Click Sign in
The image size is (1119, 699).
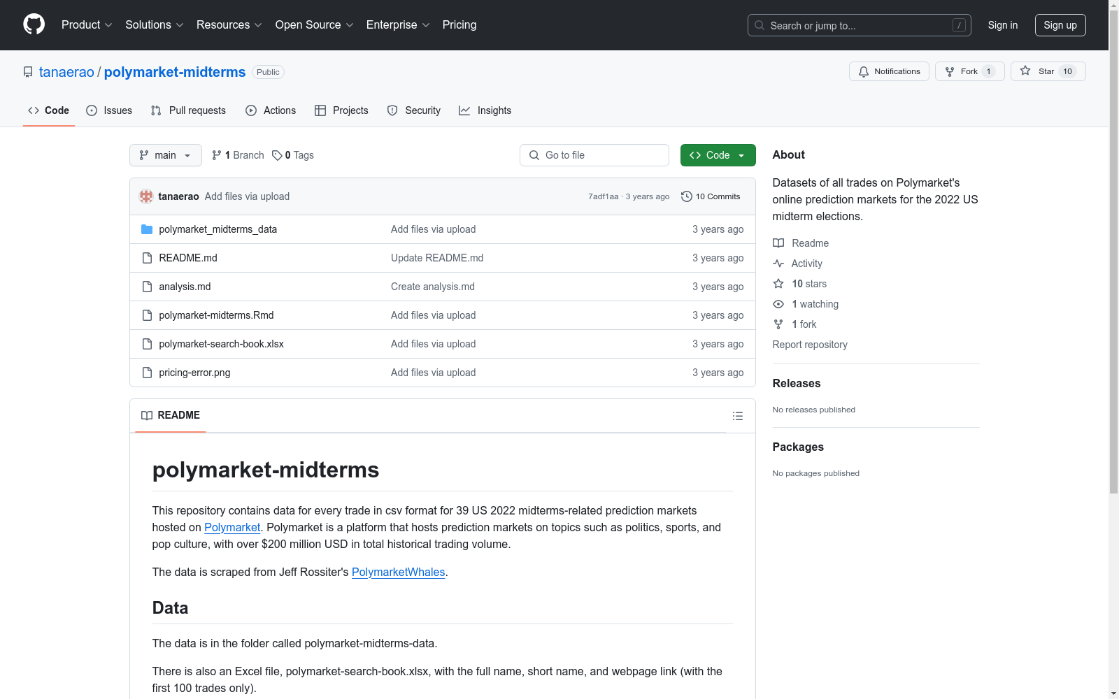click(x=1003, y=25)
